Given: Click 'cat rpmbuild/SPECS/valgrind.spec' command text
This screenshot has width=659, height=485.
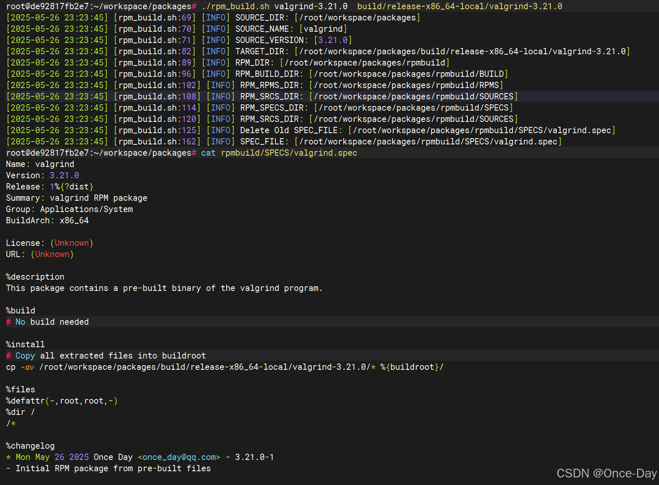Looking at the screenshot, I should [279, 153].
